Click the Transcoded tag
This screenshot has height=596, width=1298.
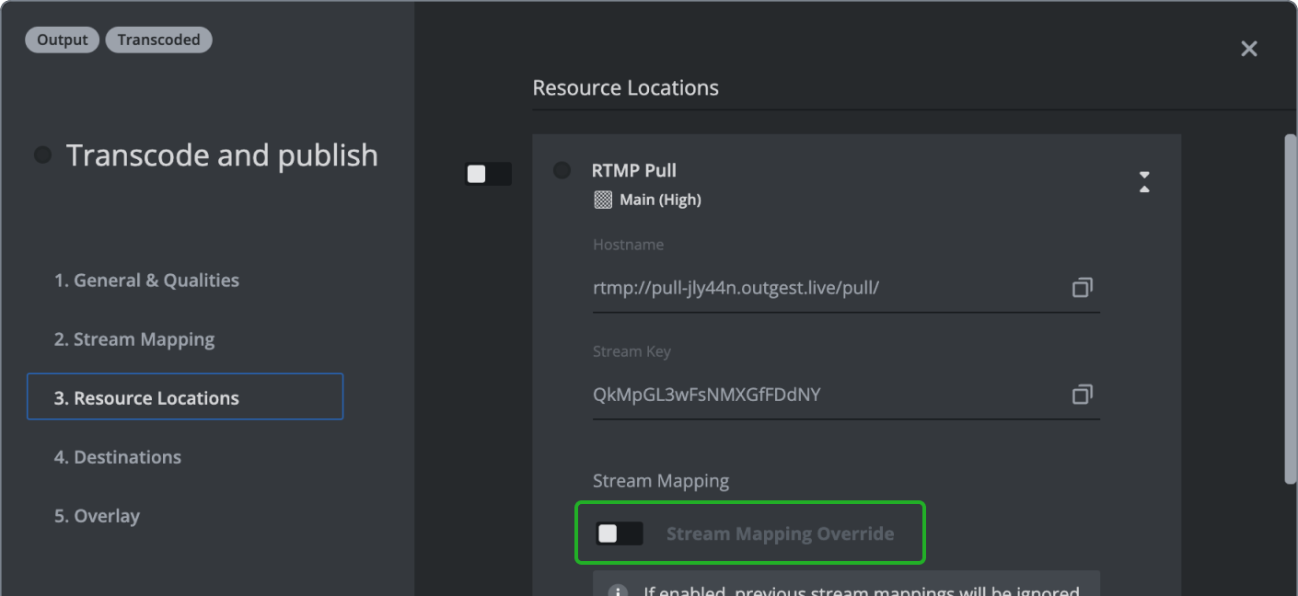point(158,40)
